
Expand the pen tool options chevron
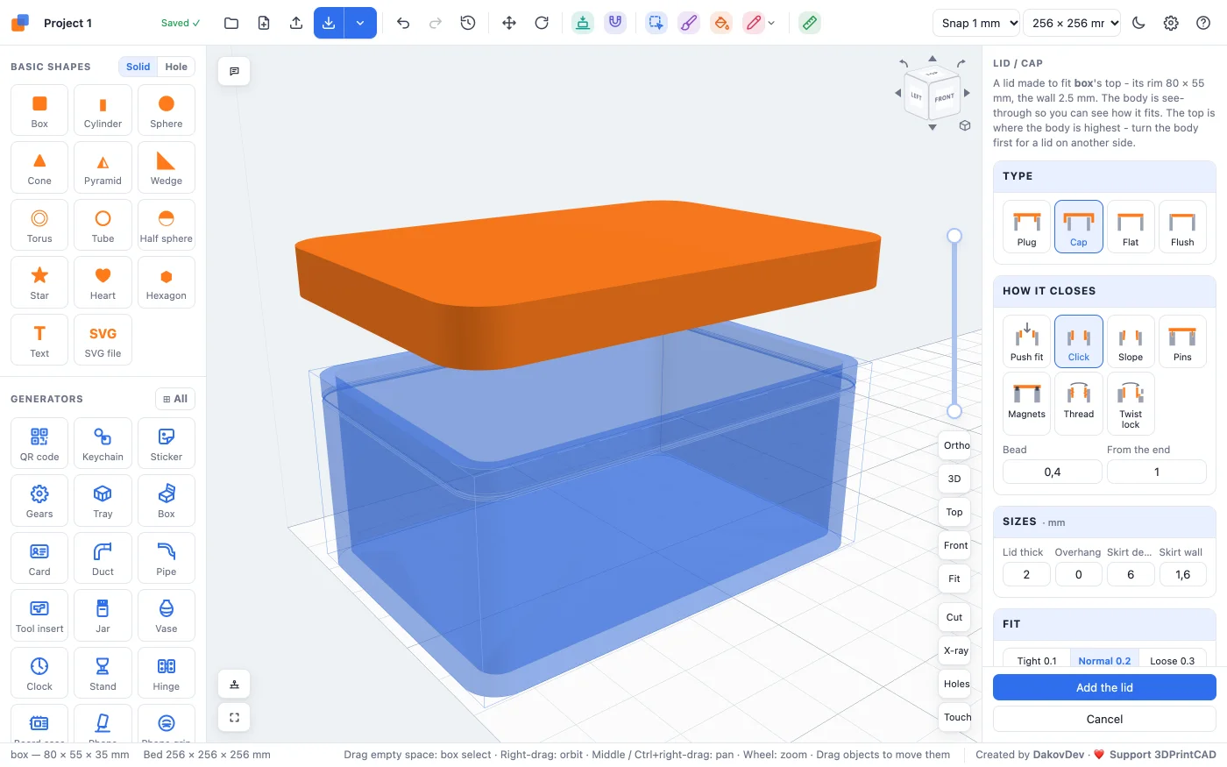[771, 23]
